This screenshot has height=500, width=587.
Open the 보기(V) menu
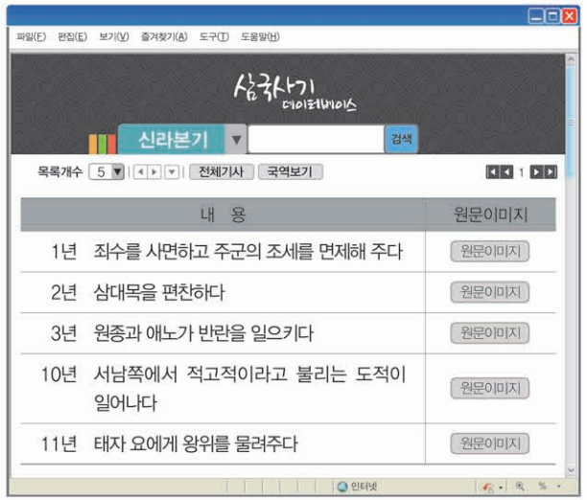(114, 36)
